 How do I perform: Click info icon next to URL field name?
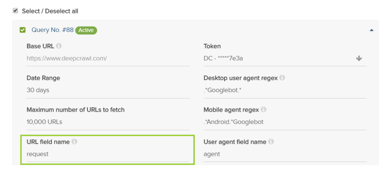[74, 142]
